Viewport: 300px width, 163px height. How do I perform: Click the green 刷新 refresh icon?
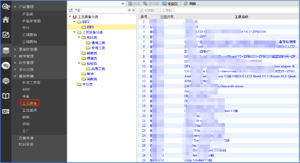(186, 4)
